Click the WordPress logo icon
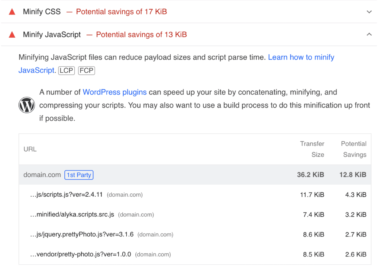 pos(27,105)
